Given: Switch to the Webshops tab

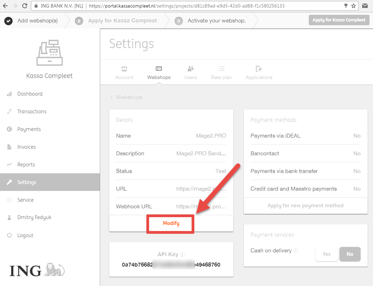Looking at the screenshot, I should pyautogui.click(x=159, y=73).
